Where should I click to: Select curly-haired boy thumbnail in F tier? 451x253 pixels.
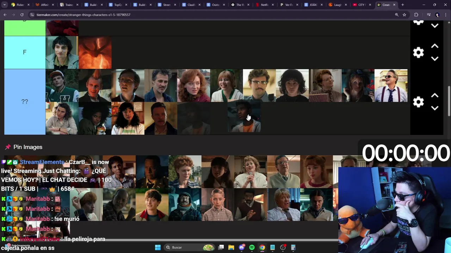pyautogui.click(x=62, y=52)
